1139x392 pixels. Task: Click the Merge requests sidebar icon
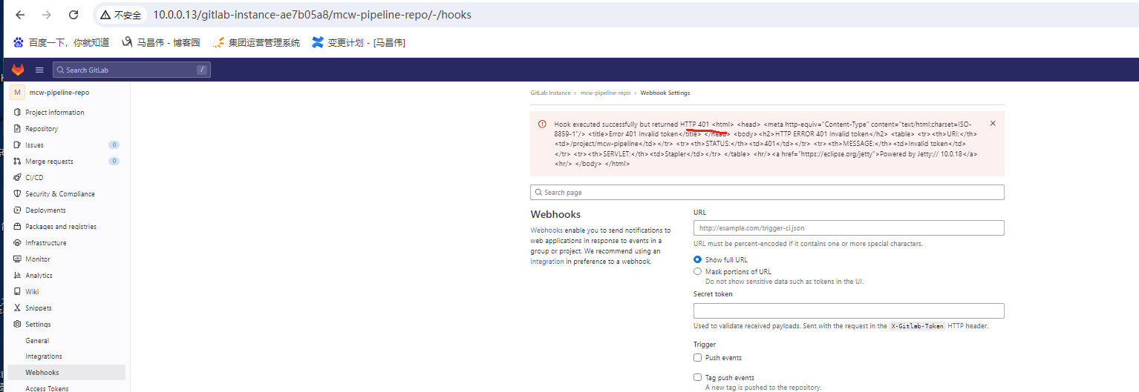click(x=17, y=162)
